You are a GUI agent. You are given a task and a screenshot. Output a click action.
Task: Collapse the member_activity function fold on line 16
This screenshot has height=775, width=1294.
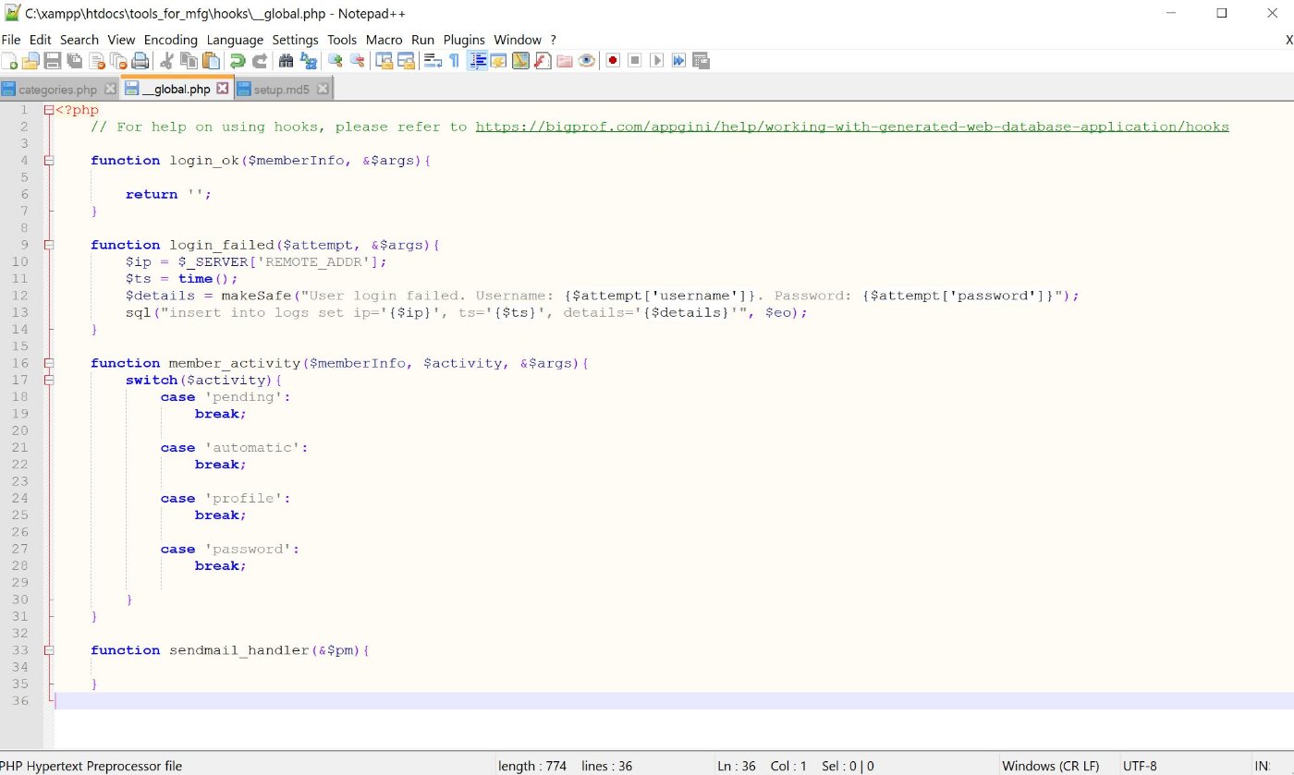tap(48, 363)
